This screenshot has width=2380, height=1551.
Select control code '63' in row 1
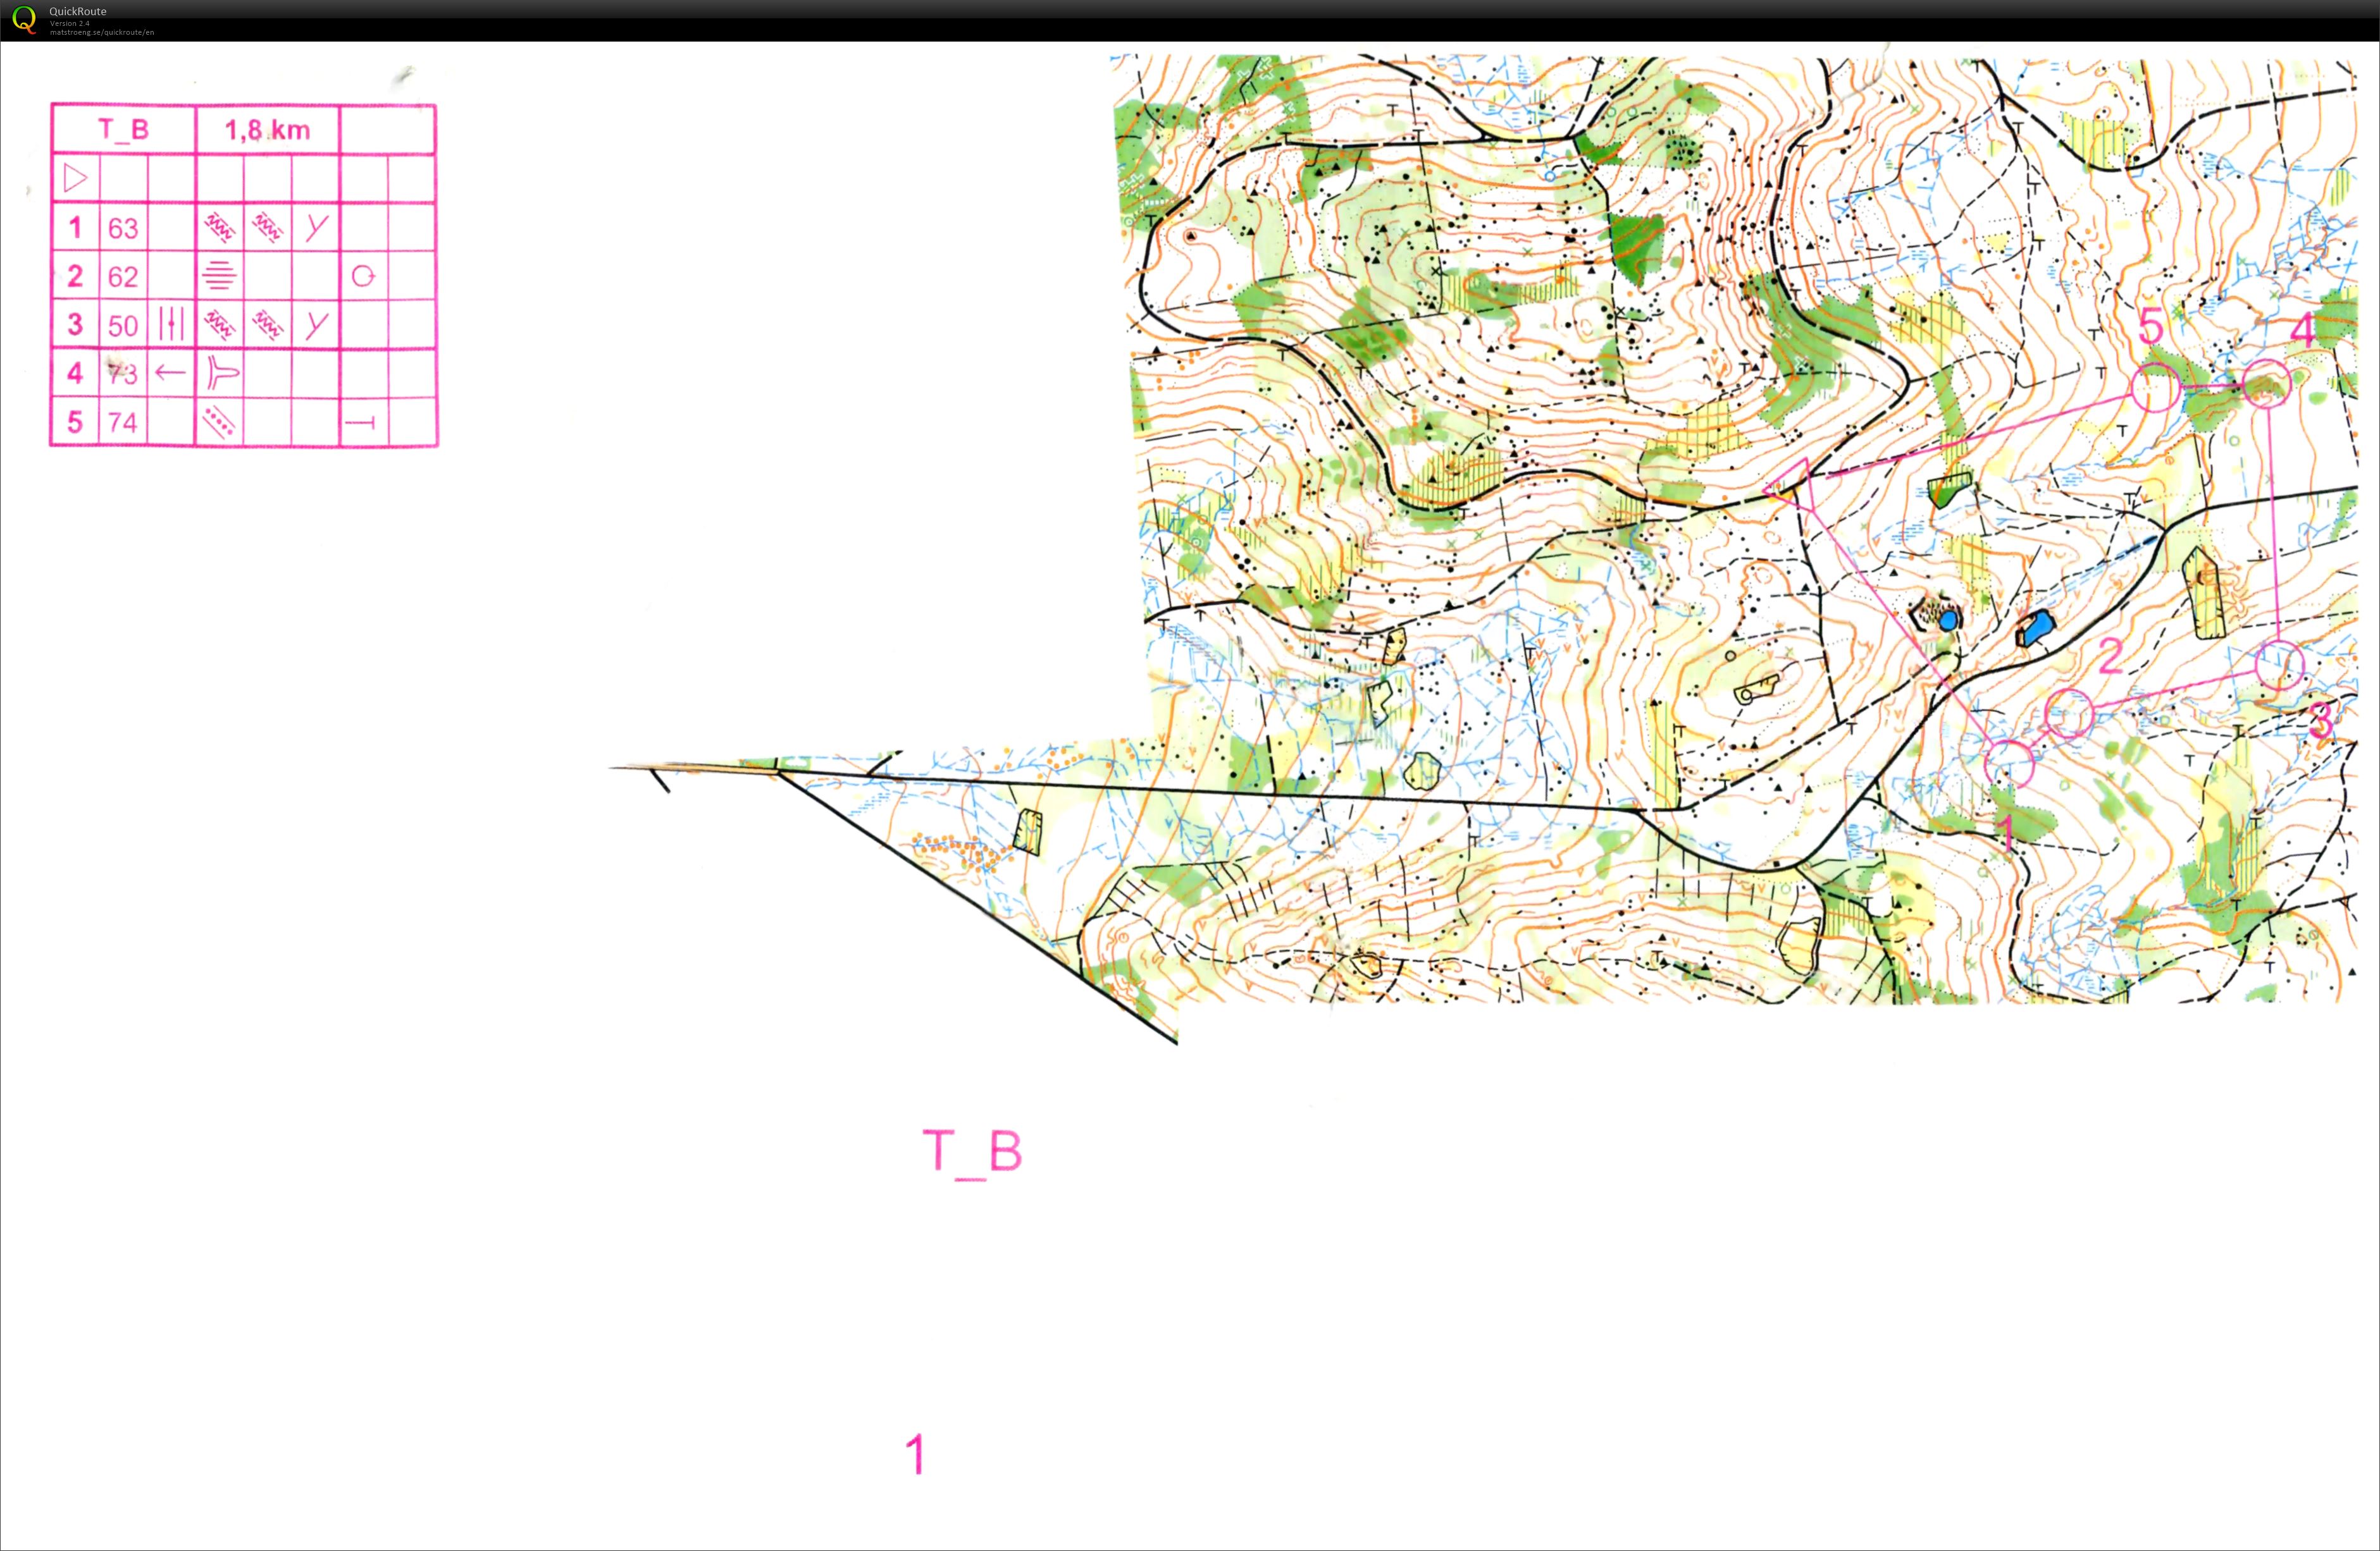[x=123, y=228]
